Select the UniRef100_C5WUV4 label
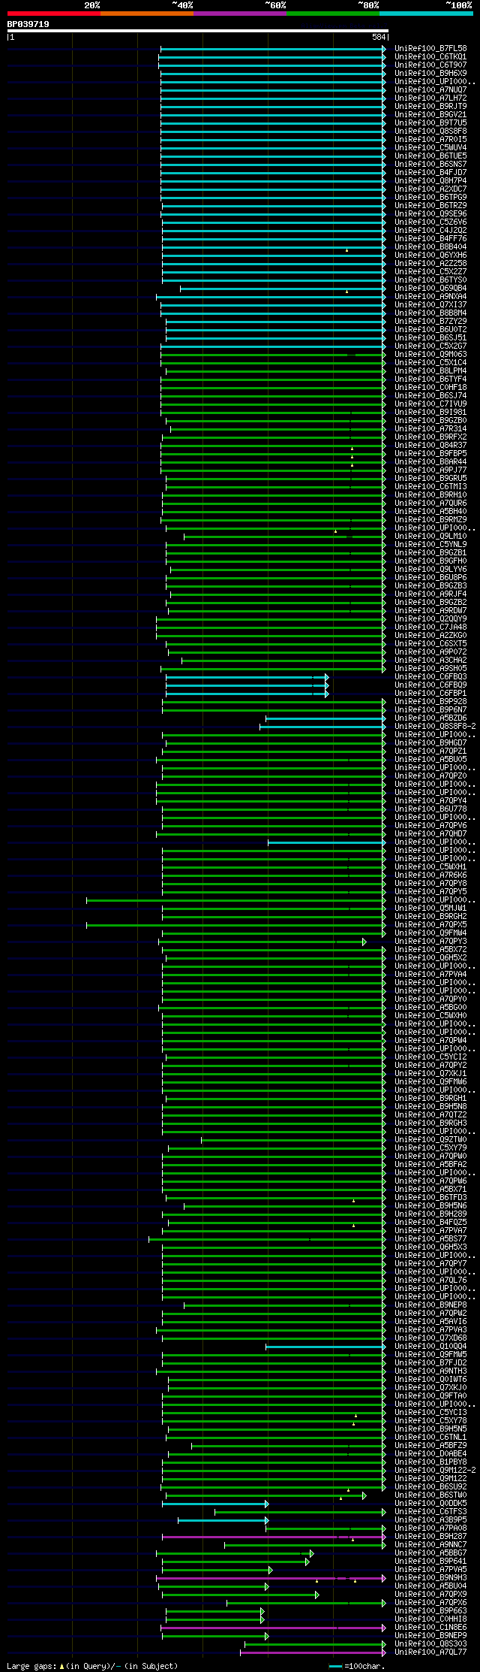The image size is (480, 1672). click(430, 148)
